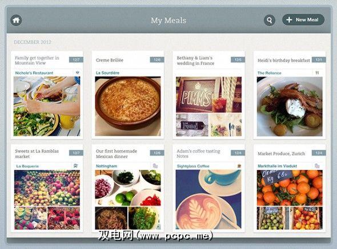Tap the market icon beside La Boqueria
337x249 pixels.
point(75,166)
